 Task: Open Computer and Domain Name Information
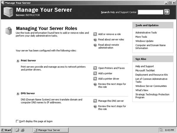150,47
